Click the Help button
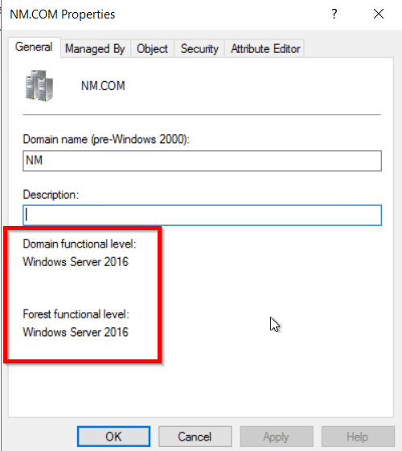This screenshot has width=402, height=451. [x=358, y=437]
